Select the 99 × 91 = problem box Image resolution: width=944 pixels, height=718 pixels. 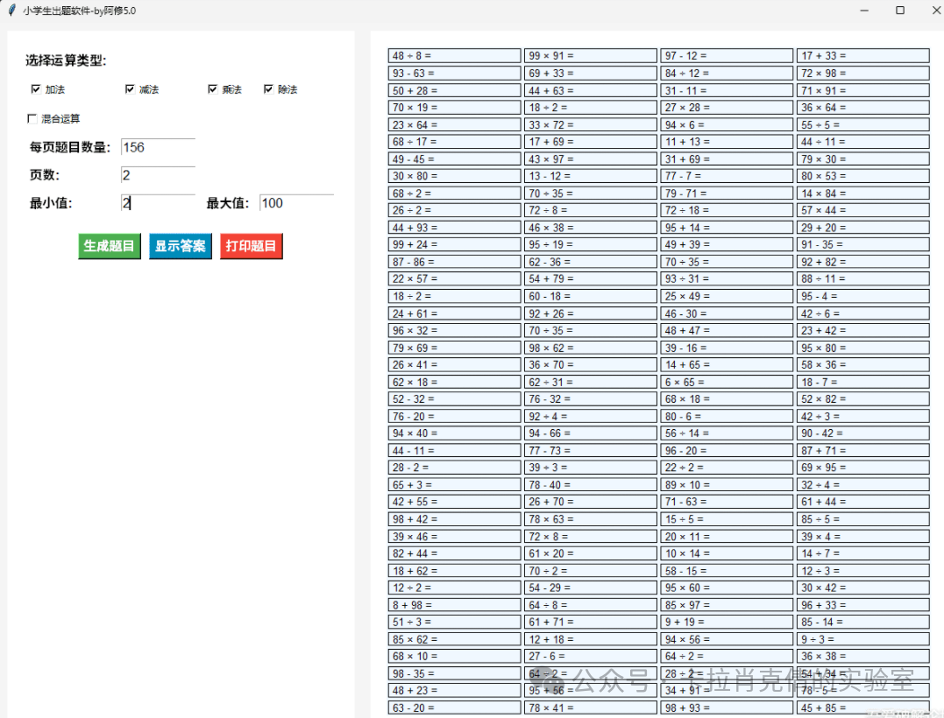(x=589, y=54)
